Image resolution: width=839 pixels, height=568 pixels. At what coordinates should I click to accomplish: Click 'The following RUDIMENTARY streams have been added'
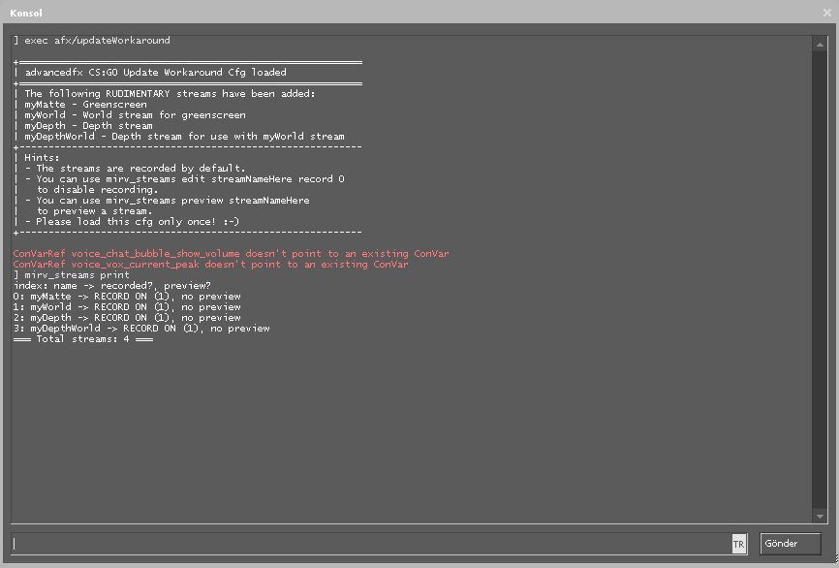170,94
